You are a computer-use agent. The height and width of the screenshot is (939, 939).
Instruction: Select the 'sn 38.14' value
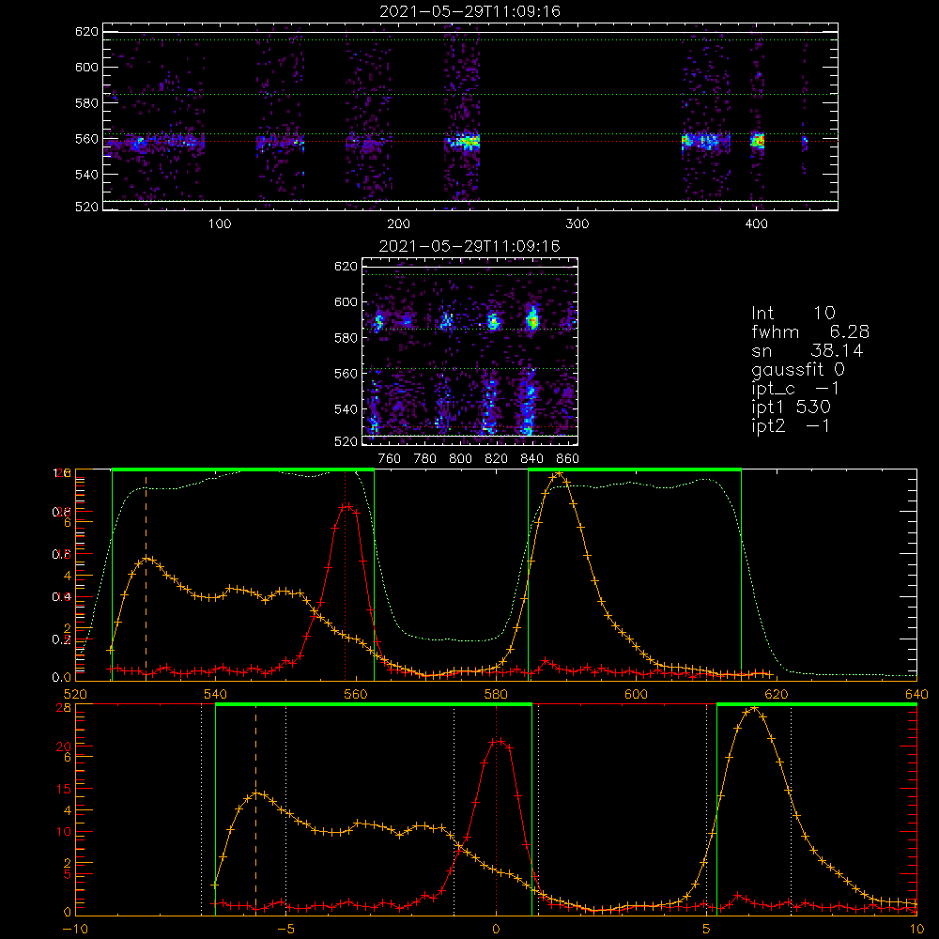[808, 350]
